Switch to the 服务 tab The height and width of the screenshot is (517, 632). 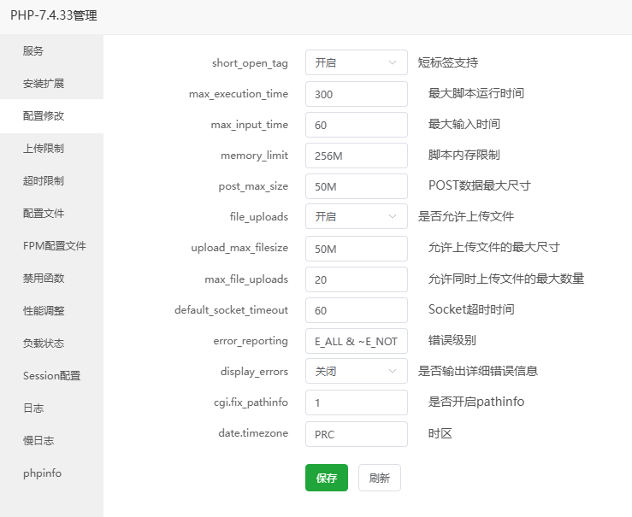33,51
